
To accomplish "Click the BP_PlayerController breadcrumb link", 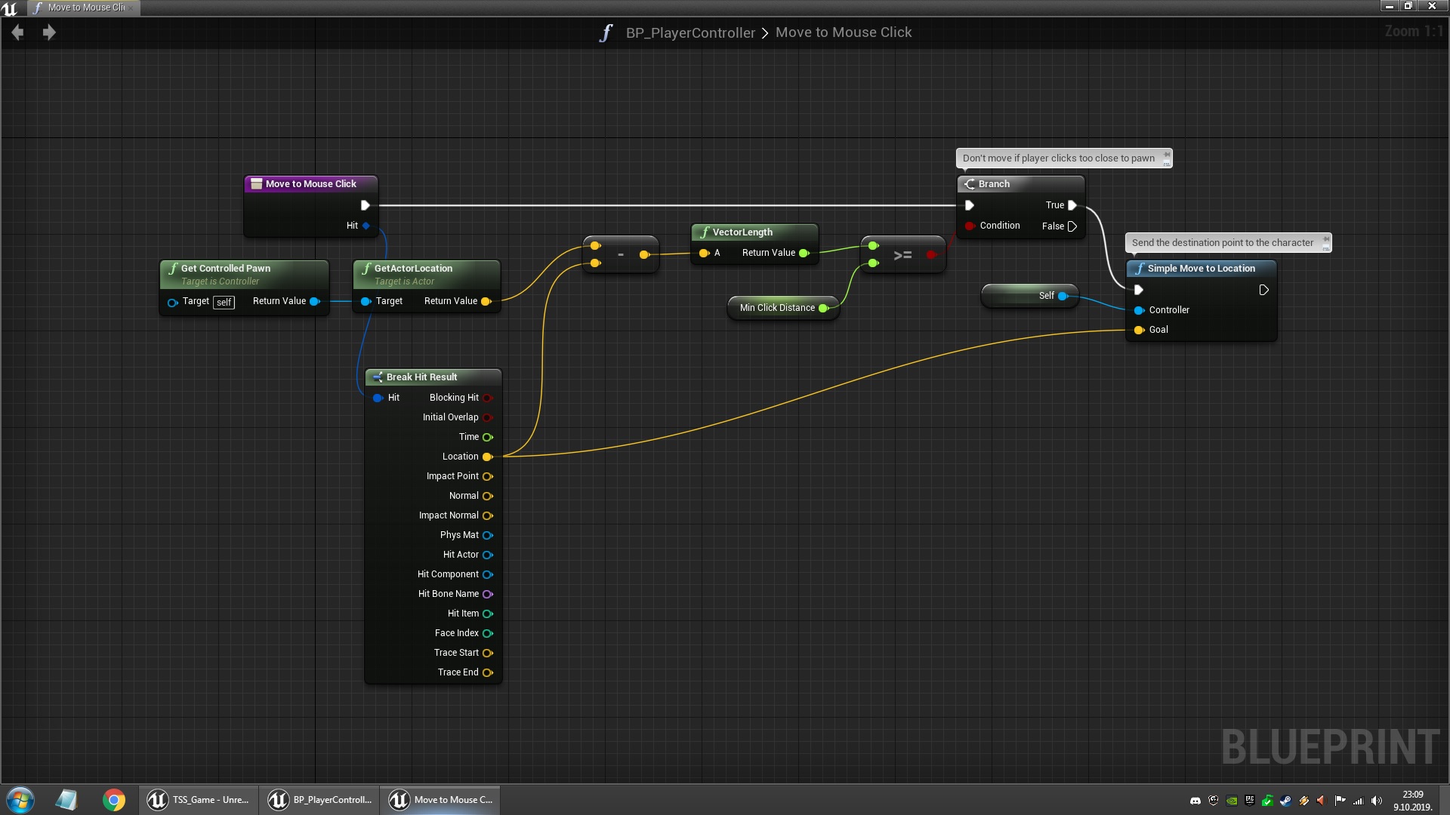I will tap(690, 32).
